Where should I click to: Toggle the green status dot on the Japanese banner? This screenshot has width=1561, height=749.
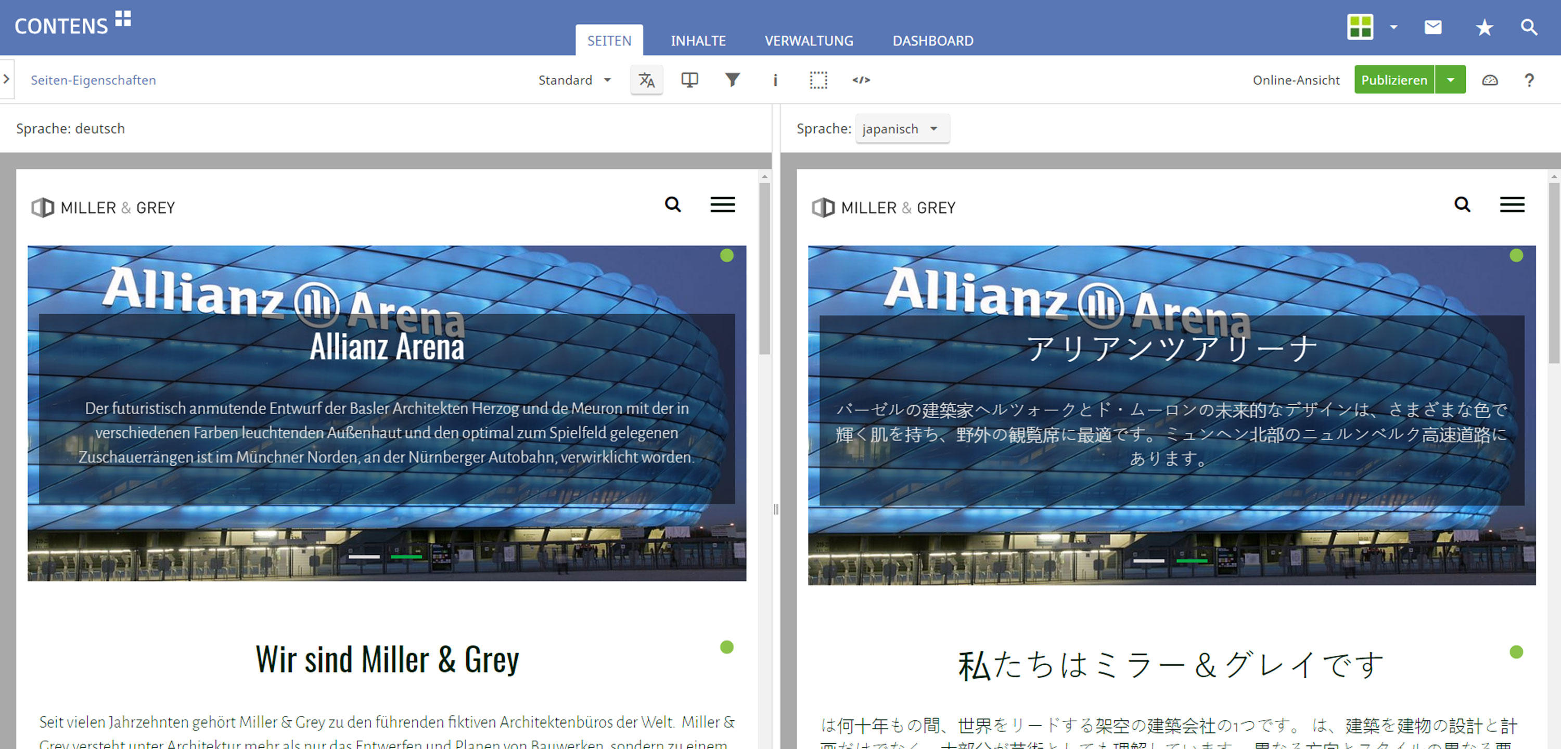tap(1518, 255)
